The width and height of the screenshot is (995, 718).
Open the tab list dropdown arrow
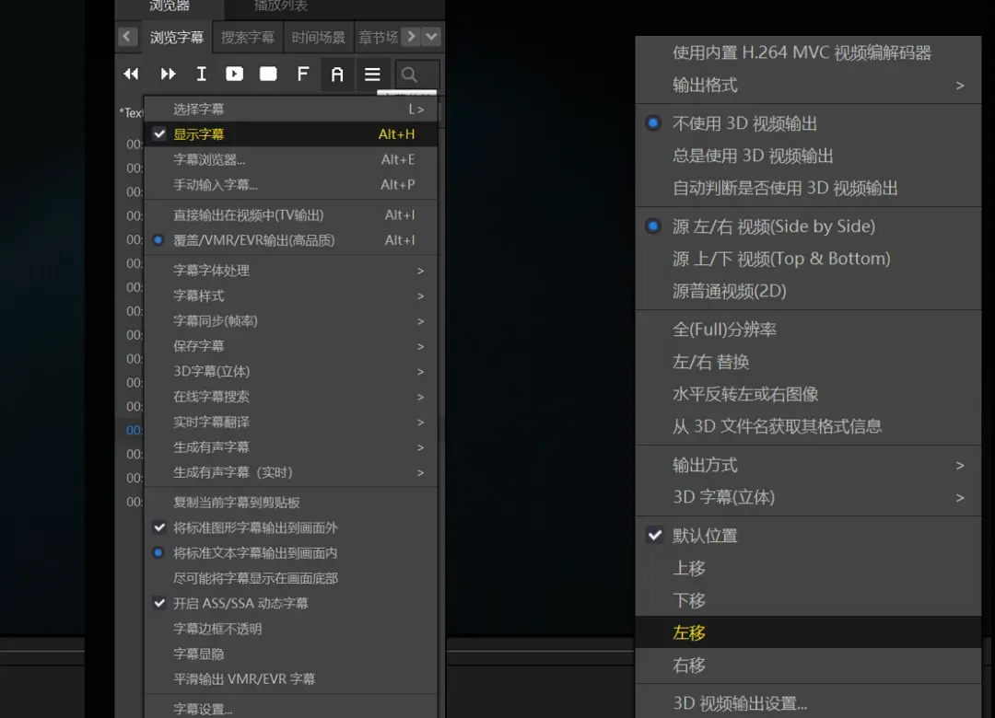tap(431, 37)
